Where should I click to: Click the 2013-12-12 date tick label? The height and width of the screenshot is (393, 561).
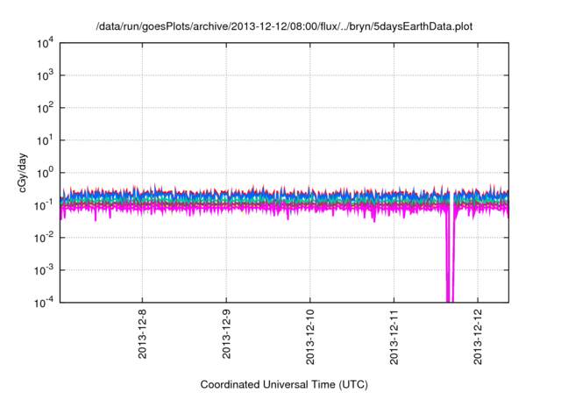point(478,337)
